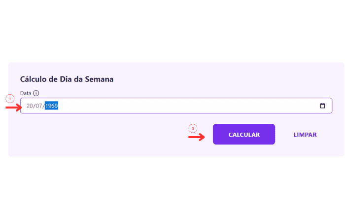Click empty middle area of date field
Screen dimensions: 345x217
pyautogui.click(x=187, y=106)
